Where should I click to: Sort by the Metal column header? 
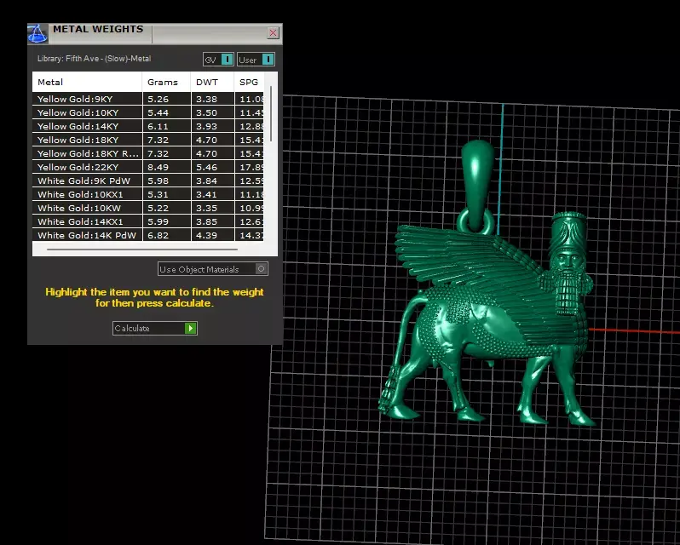(x=87, y=82)
